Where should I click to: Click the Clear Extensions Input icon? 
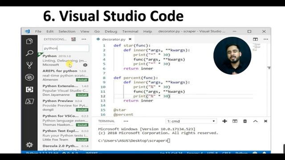73,39
